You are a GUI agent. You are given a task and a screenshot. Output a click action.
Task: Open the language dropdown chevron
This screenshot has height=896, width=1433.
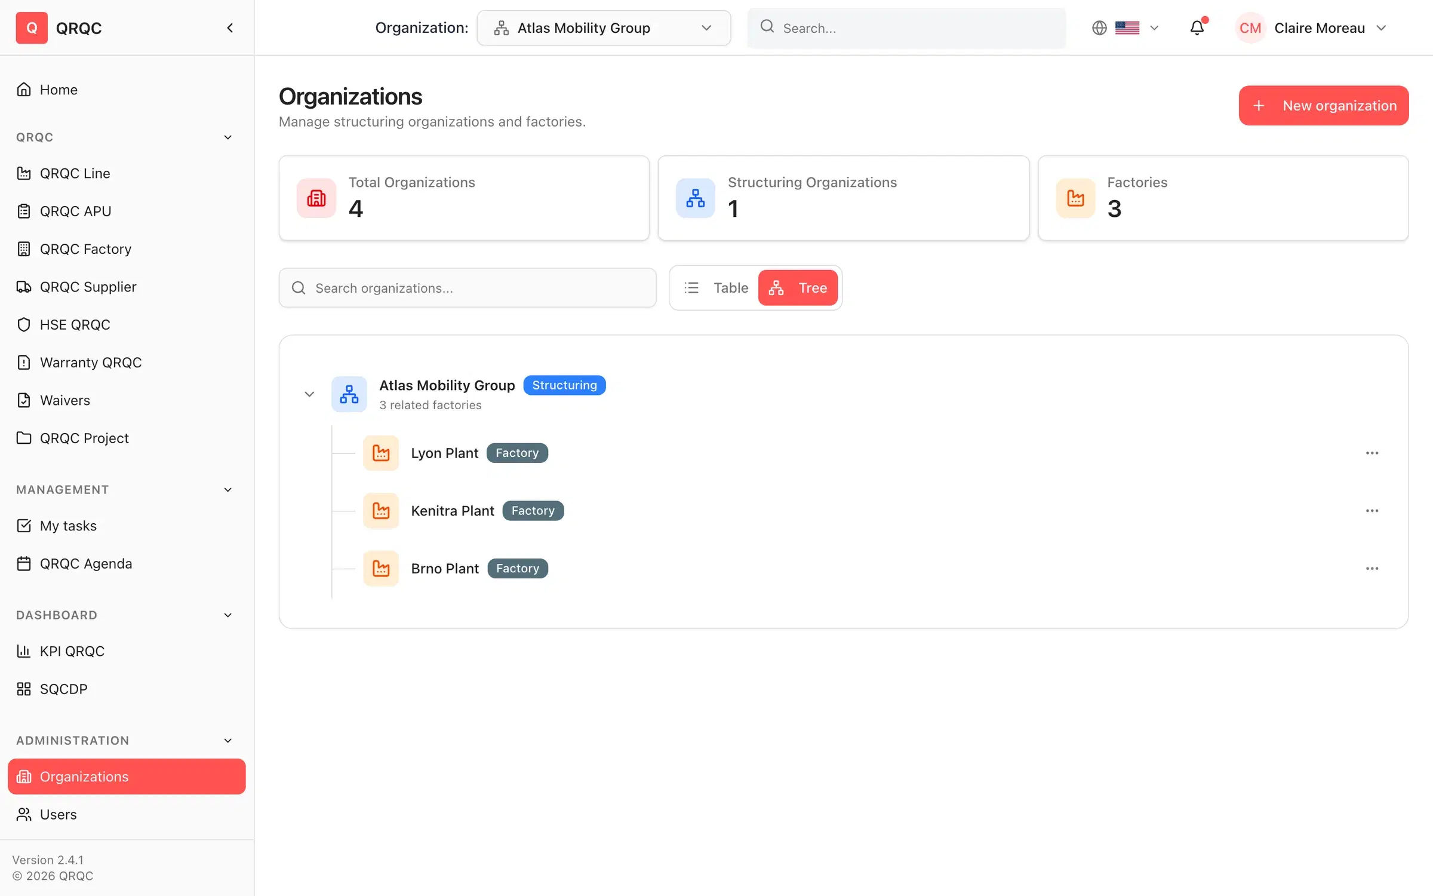(x=1154, y=27)
